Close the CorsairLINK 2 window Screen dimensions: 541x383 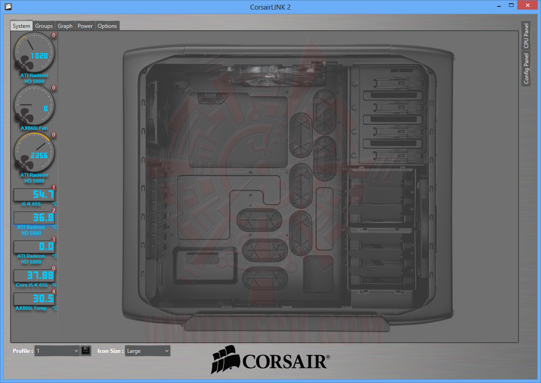(x=528, y=5)
